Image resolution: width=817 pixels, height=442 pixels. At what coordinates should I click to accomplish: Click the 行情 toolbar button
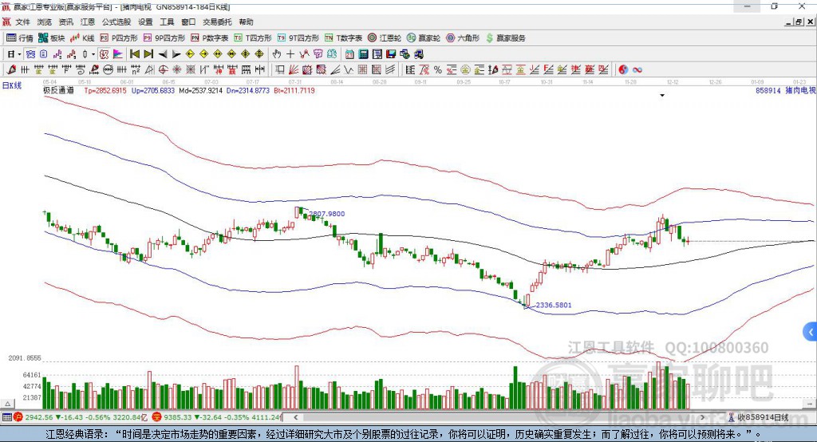(20, 38)
